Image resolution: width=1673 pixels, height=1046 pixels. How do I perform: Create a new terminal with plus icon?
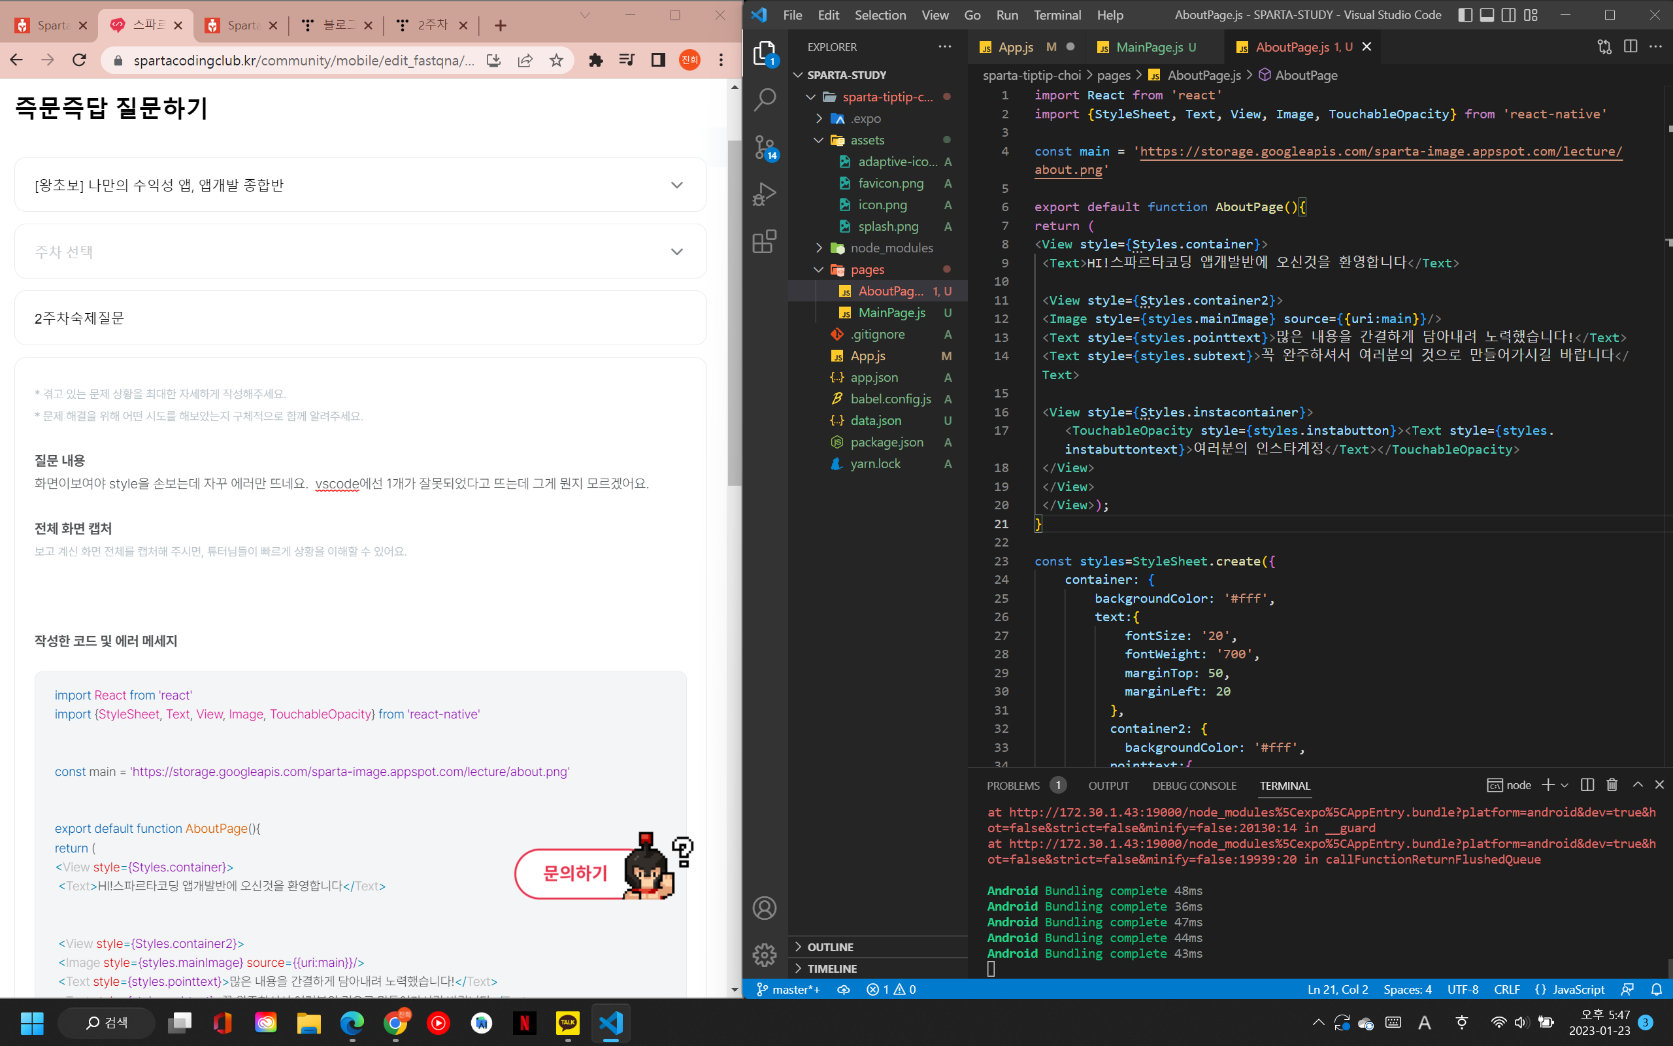coord(1548,785)
